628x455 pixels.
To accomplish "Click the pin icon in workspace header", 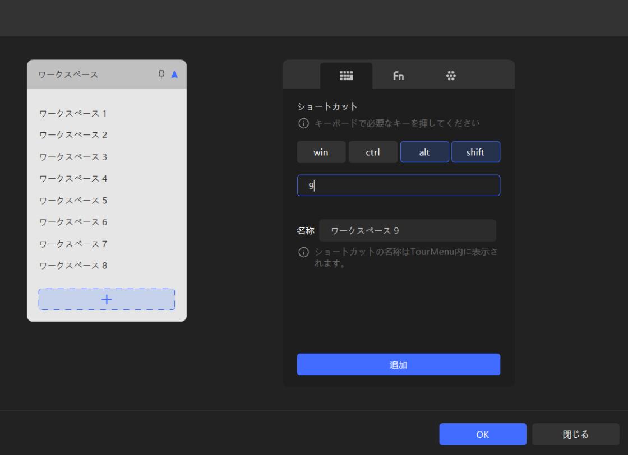I will pos(162,75).
